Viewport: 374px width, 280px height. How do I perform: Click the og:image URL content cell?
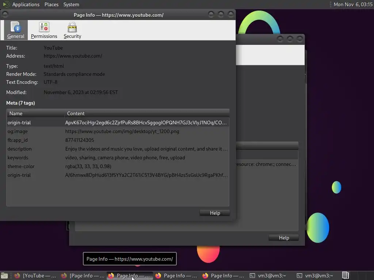click(122, 131)
